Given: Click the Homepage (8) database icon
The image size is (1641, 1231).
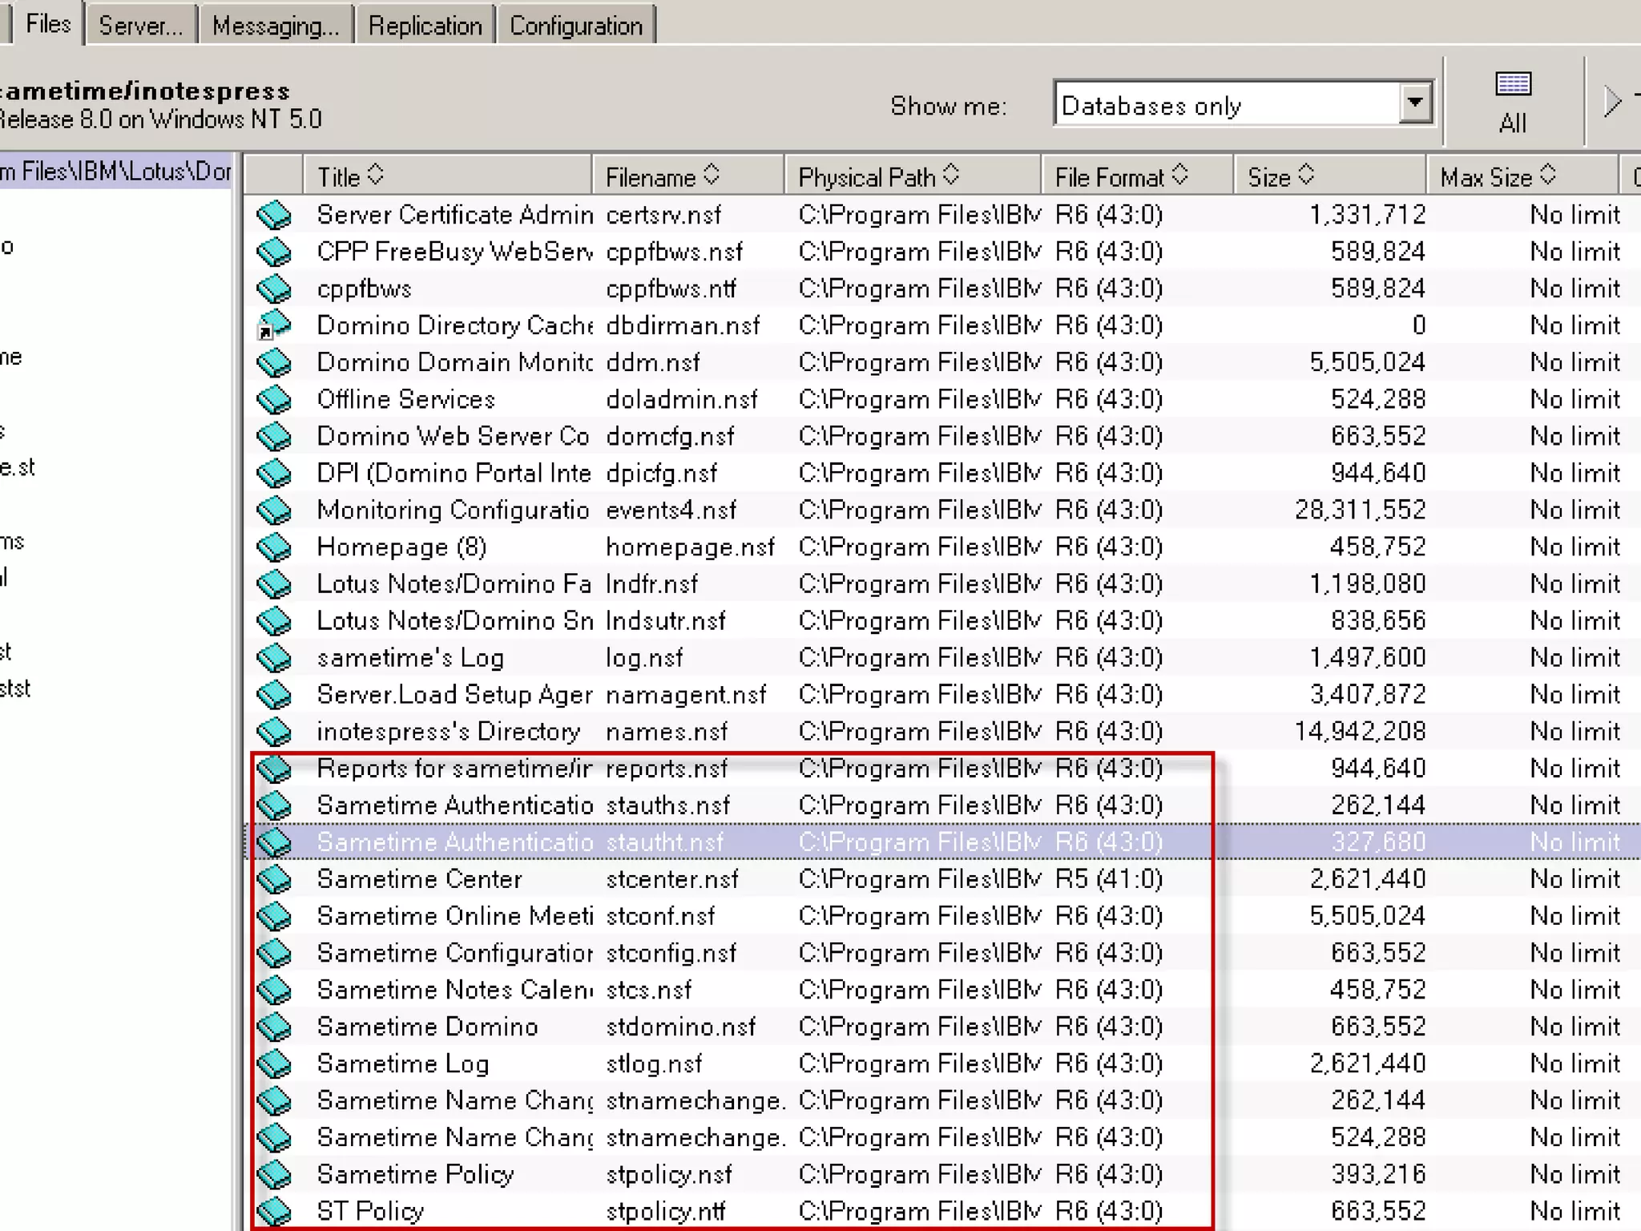Looking at the screenshot, I should pos(274,547).
